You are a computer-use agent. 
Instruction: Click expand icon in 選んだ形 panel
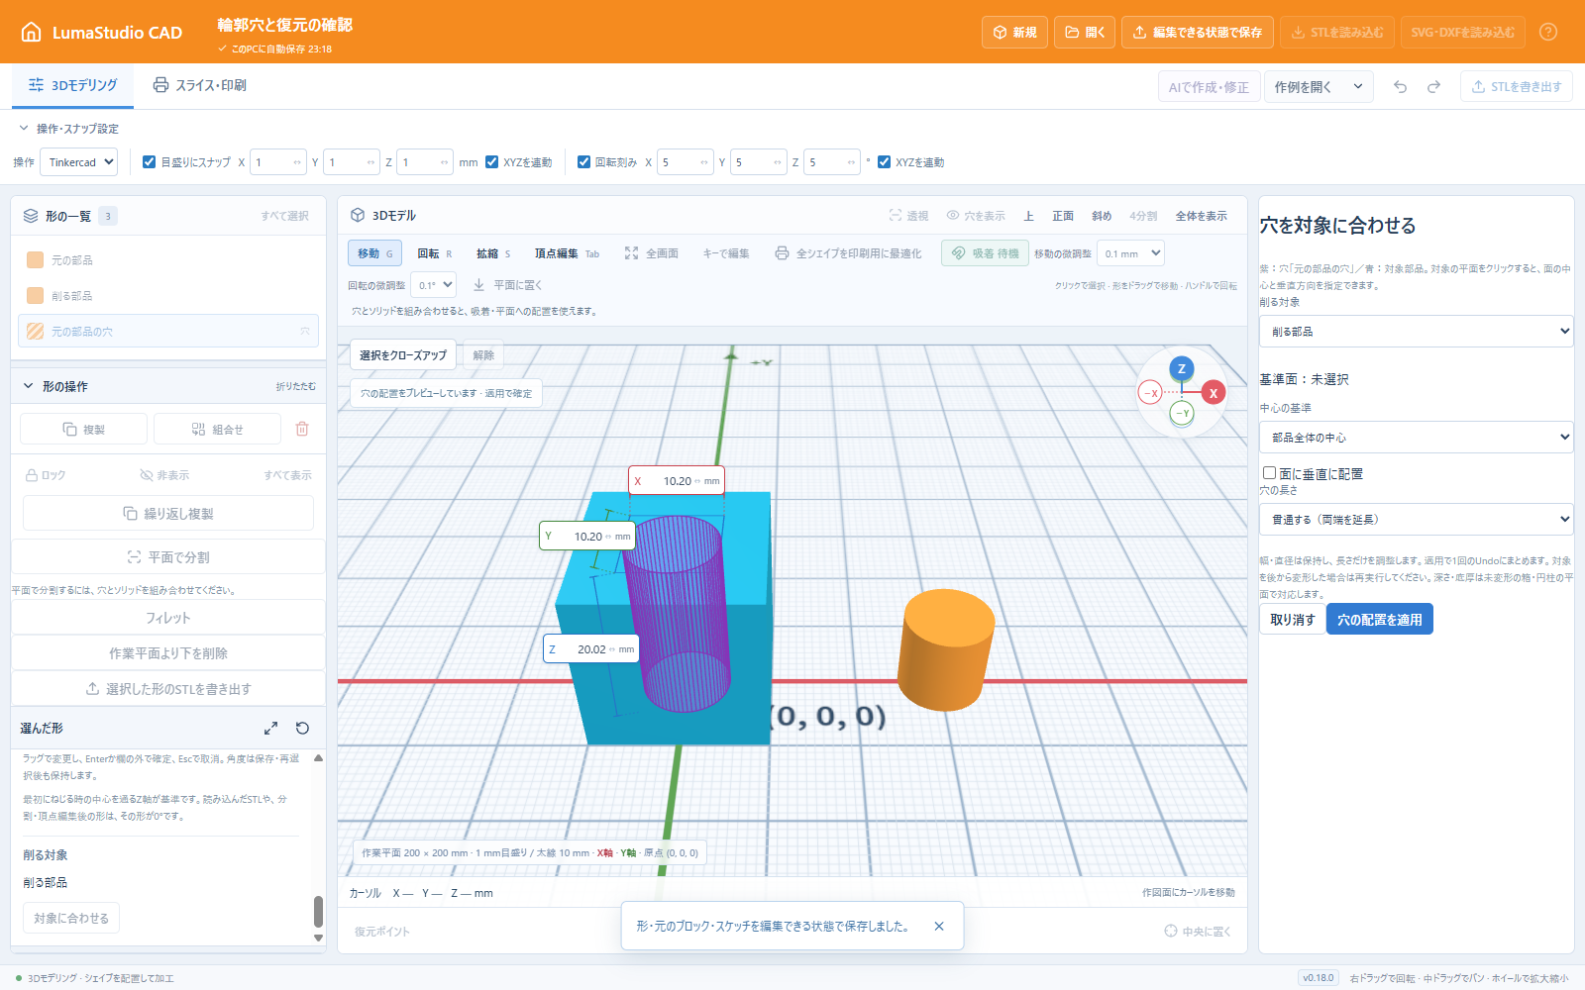(x=270, y=728)
